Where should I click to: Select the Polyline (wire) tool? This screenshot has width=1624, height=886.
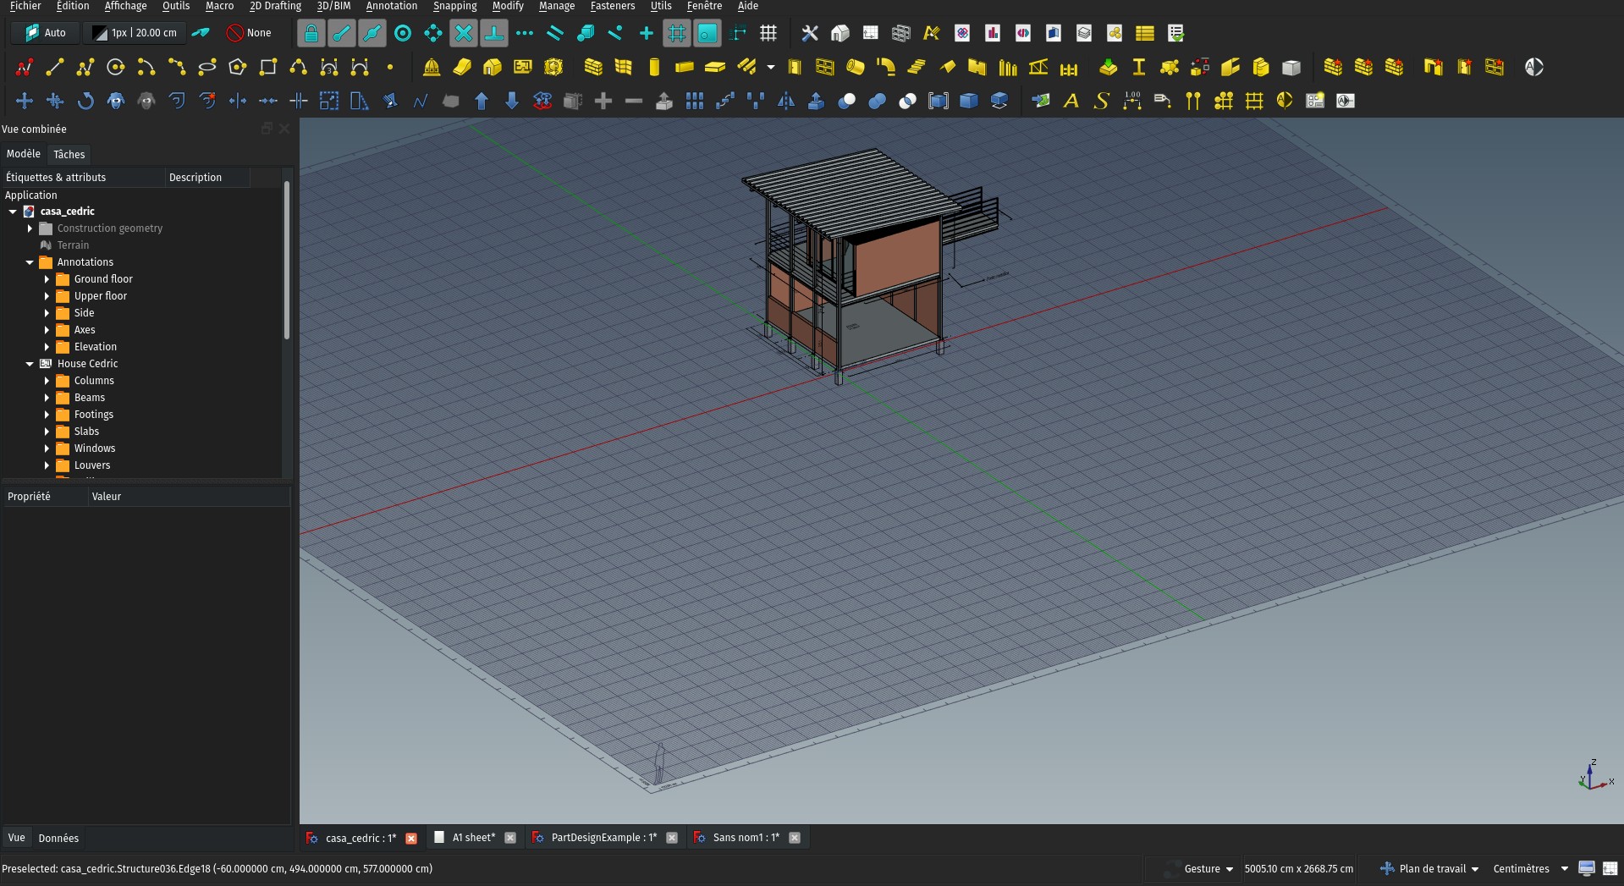(x=85, y=67)
